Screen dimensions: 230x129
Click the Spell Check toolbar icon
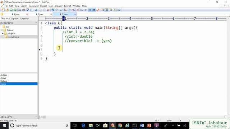pyautogui.click(x=28, y=10)
